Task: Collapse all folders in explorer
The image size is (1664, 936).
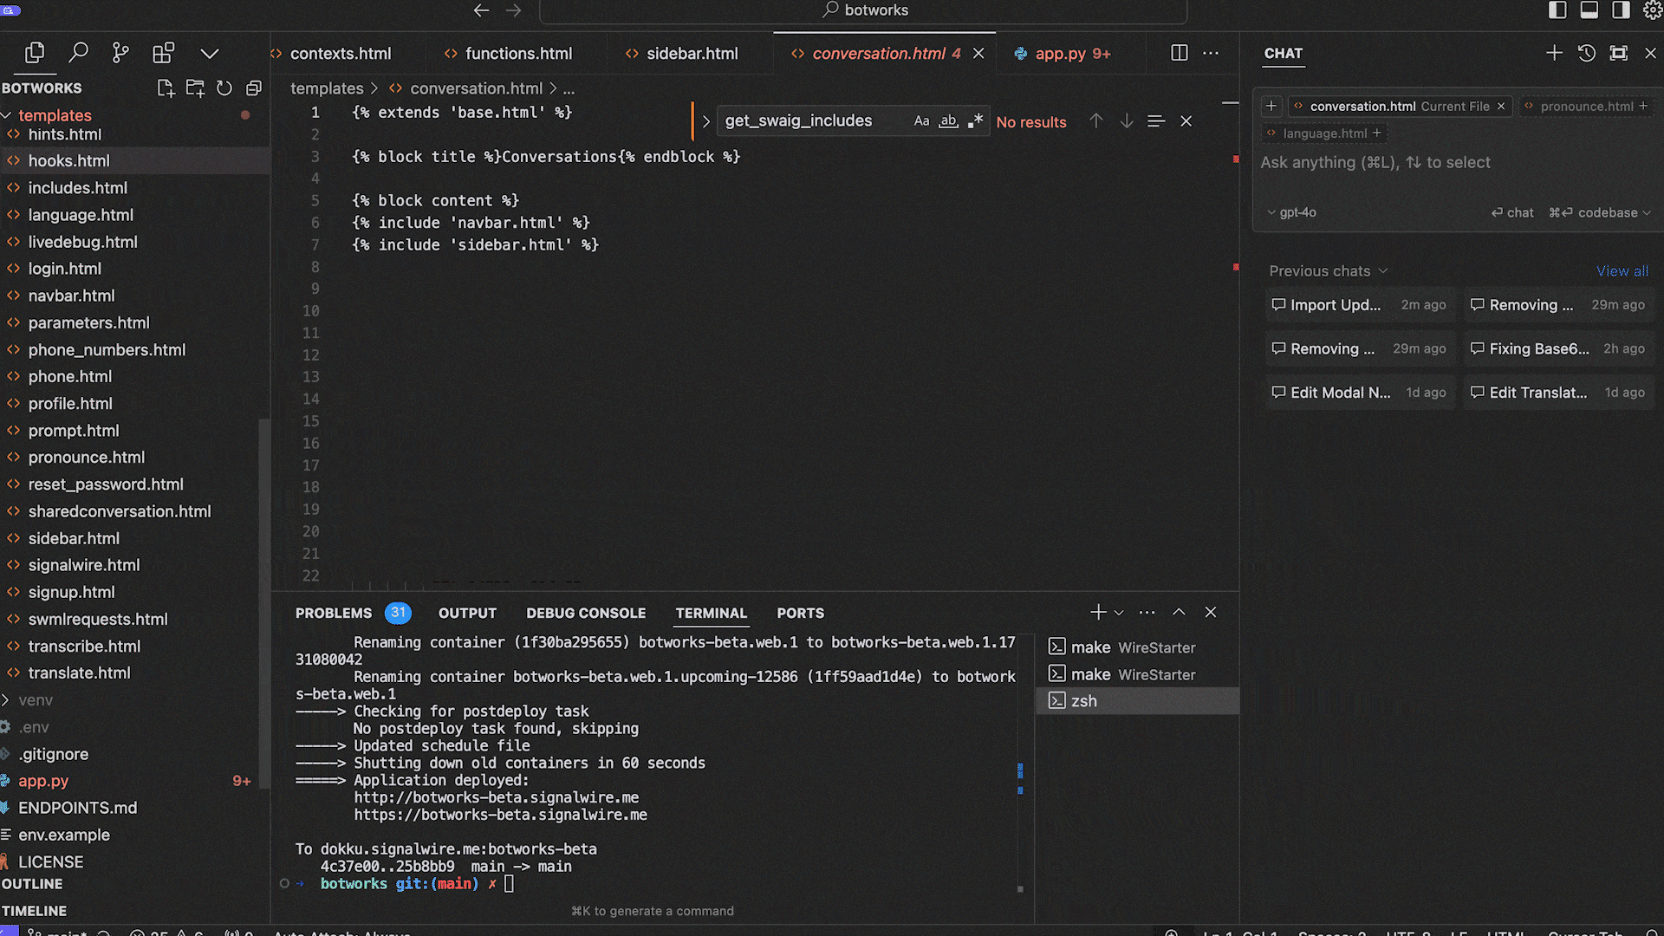Action: [254, 88]
